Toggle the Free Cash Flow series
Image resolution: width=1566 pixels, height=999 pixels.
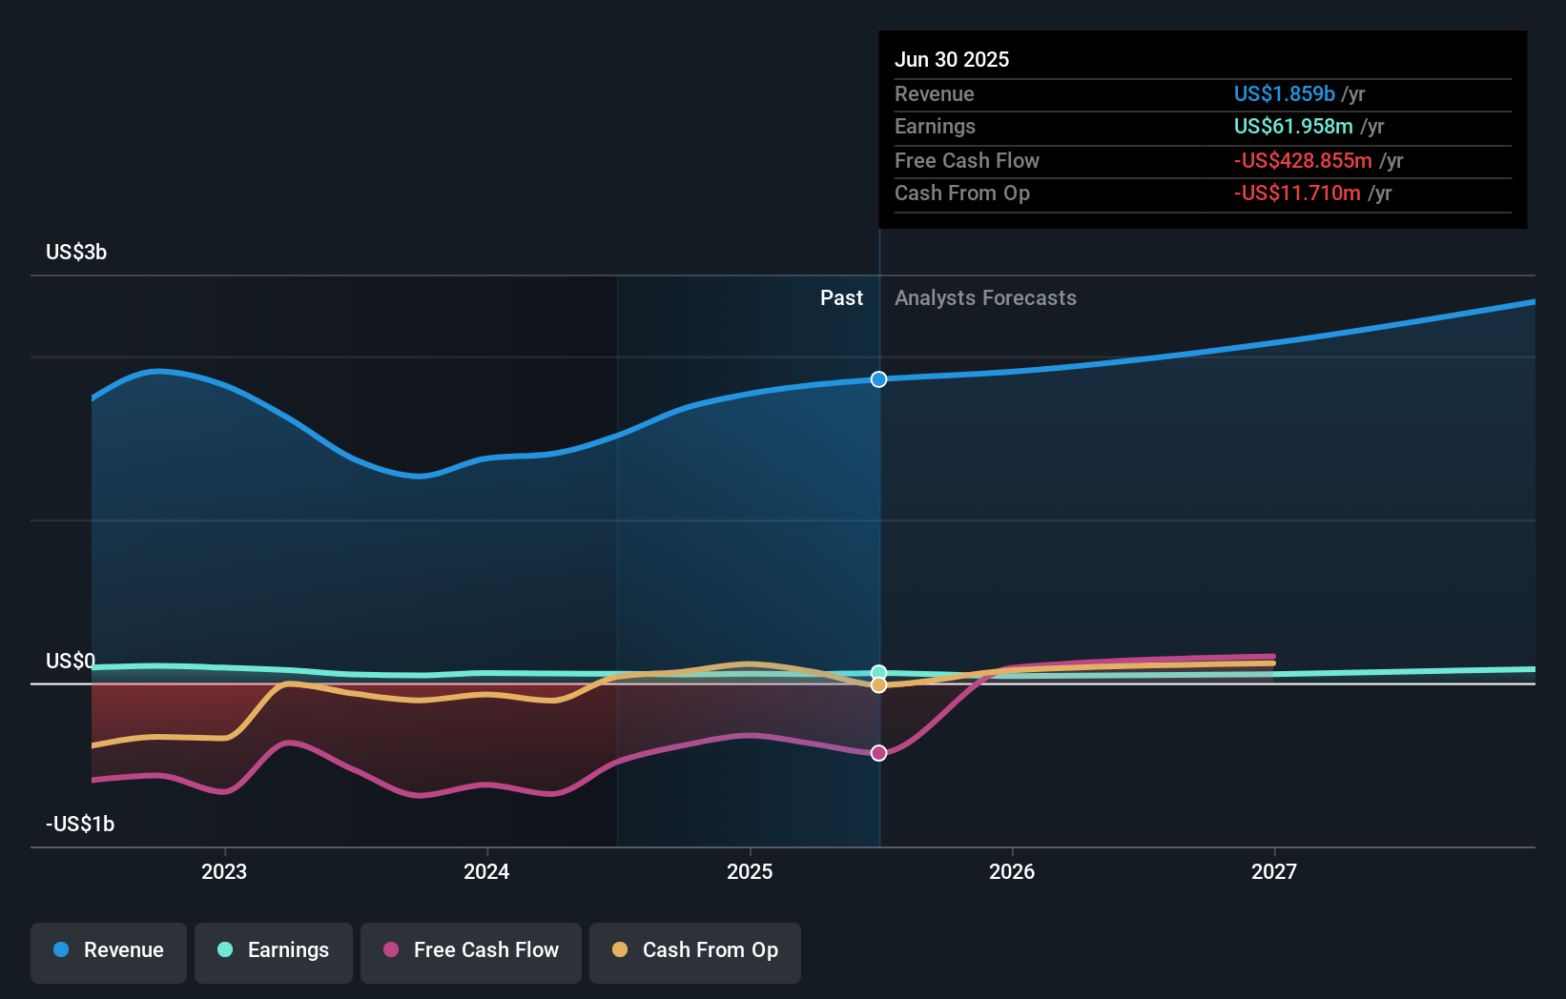click(x=471, y=950)
